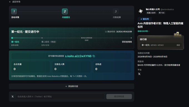Select the 催化剂 tag badge
The width and height of the screenshot is (189, 107).
tap(145, 19)
